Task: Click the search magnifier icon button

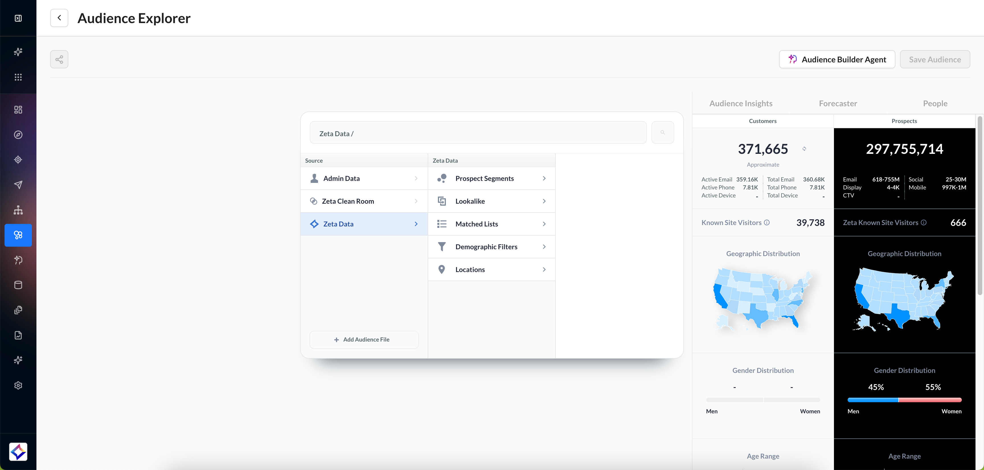Action: pyautogui.click(x=662, y=132)
